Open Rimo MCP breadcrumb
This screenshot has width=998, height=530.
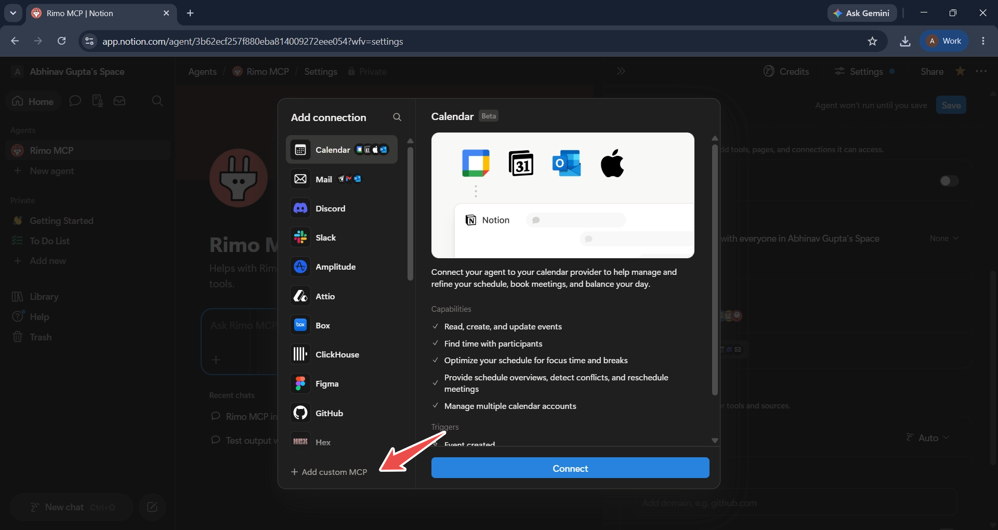261,71
